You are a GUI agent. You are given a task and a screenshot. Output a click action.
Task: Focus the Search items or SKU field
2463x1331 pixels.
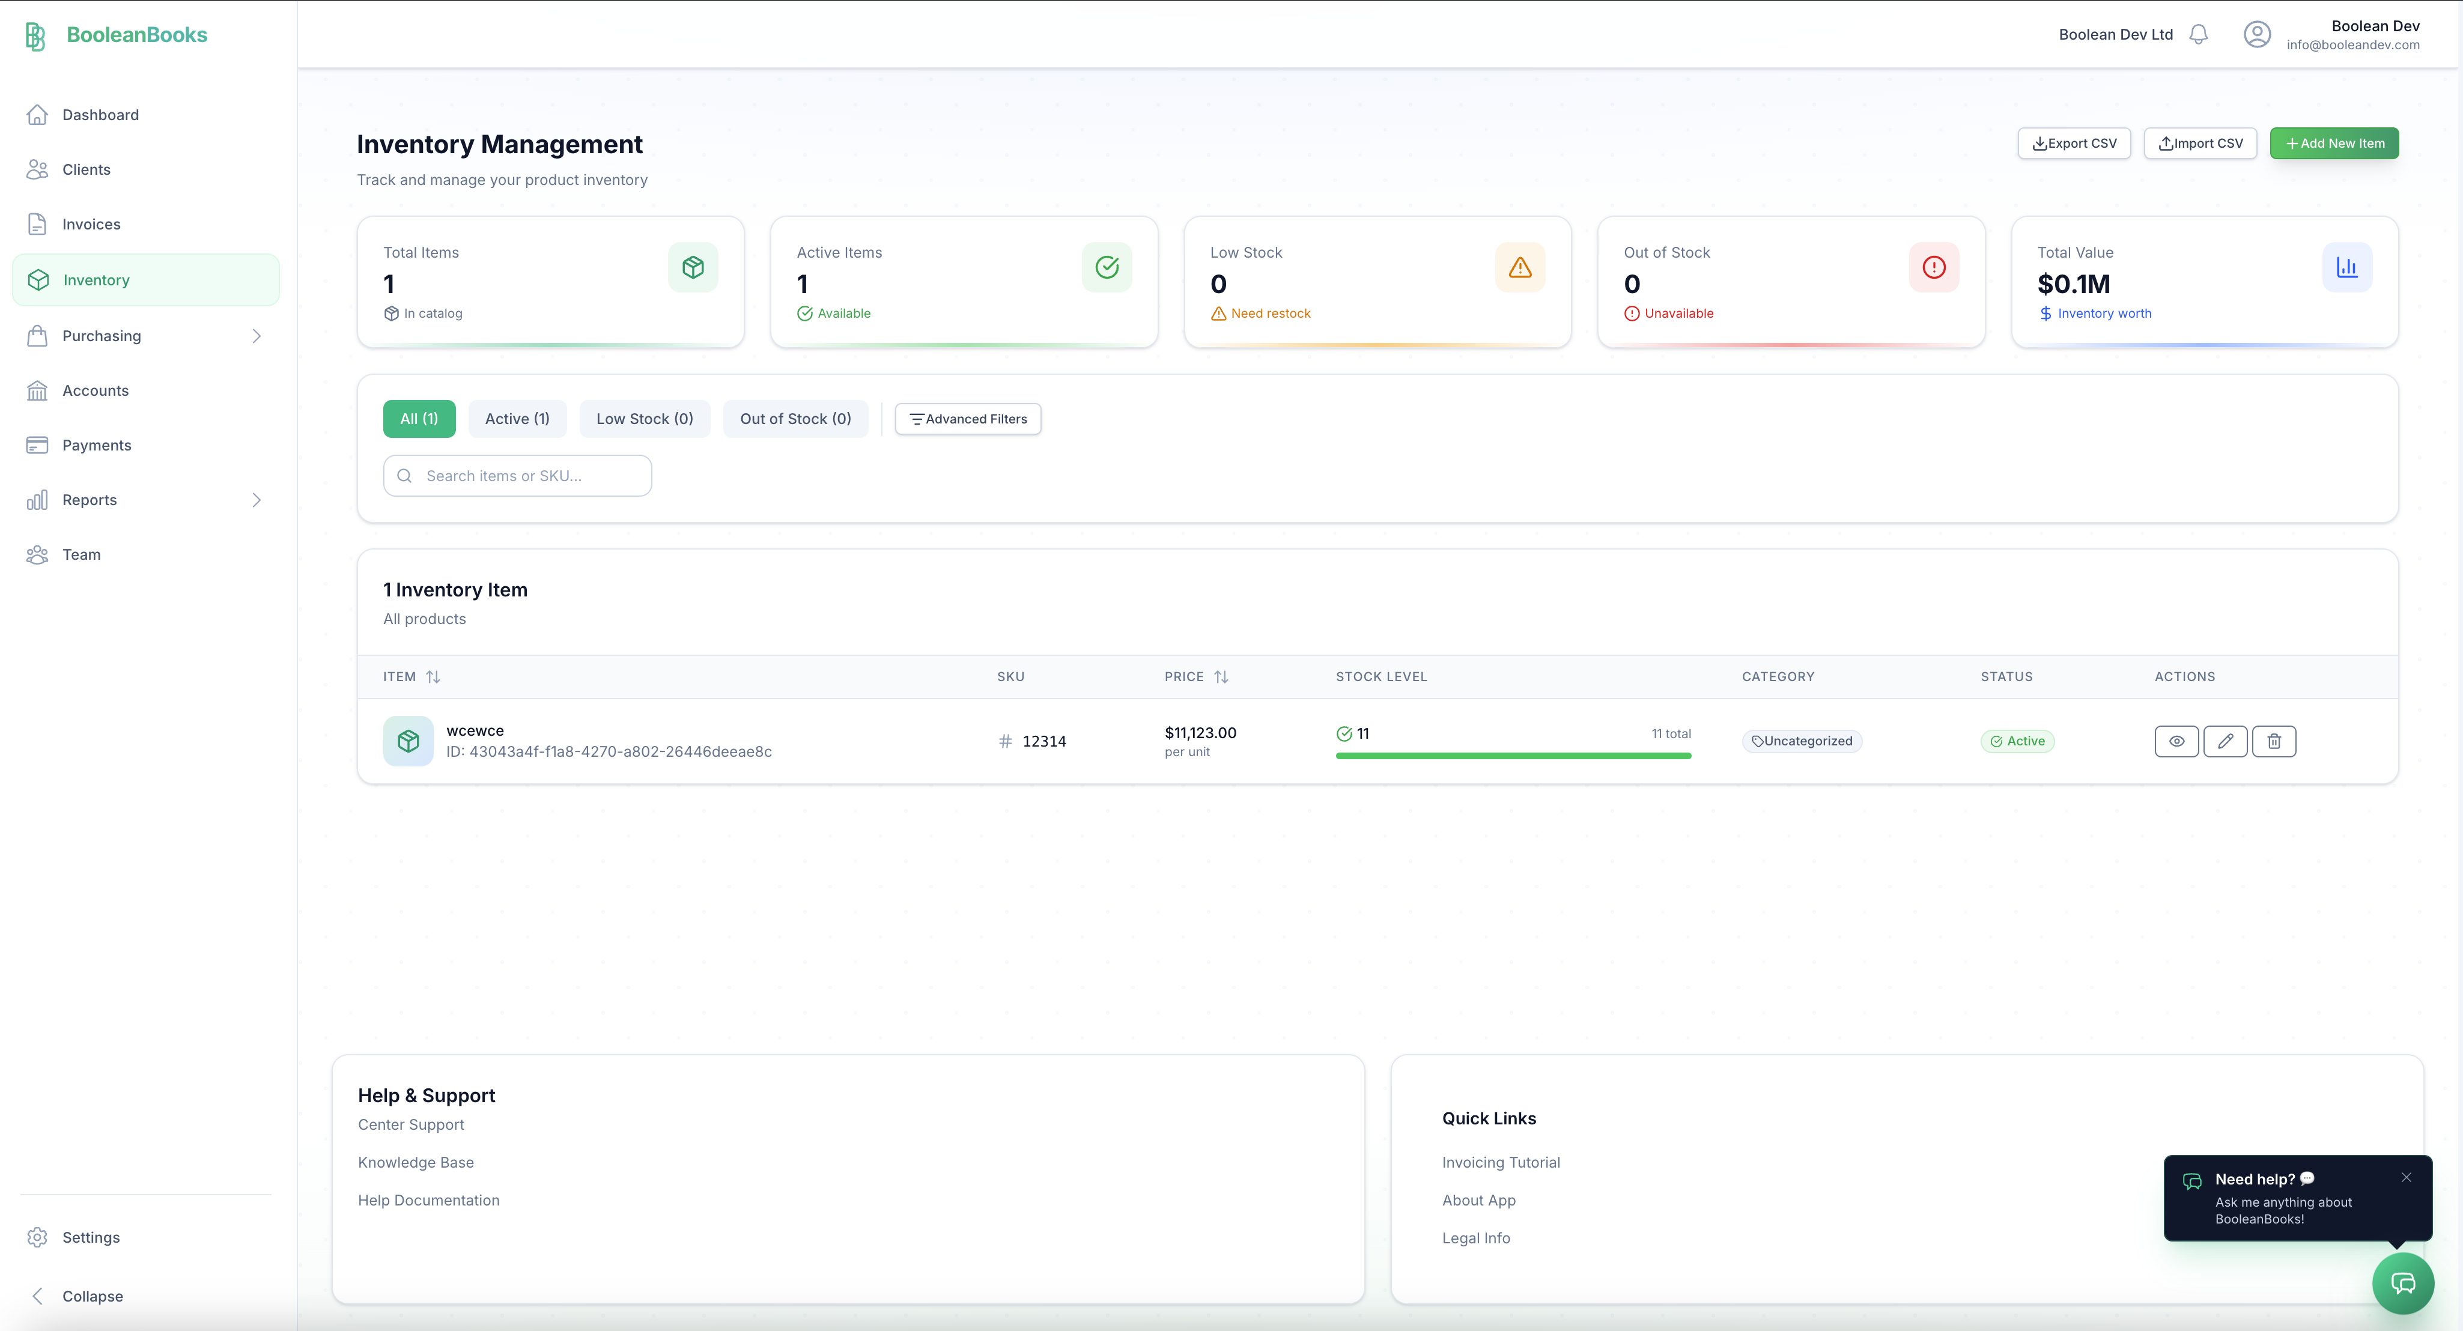(517, 475)
